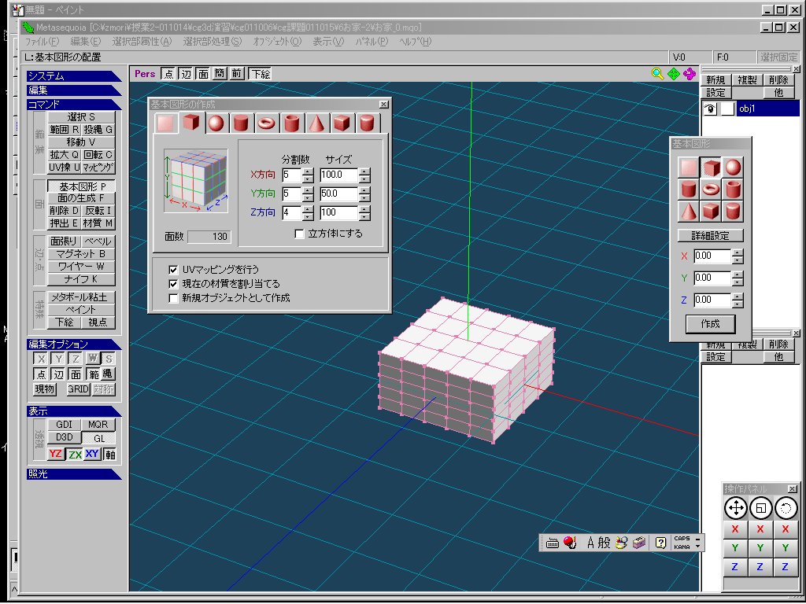Image resolution: width=806 pixels, height=604 pixels.
Task: Switch display renderer to D3D
Action: point(65,437)
